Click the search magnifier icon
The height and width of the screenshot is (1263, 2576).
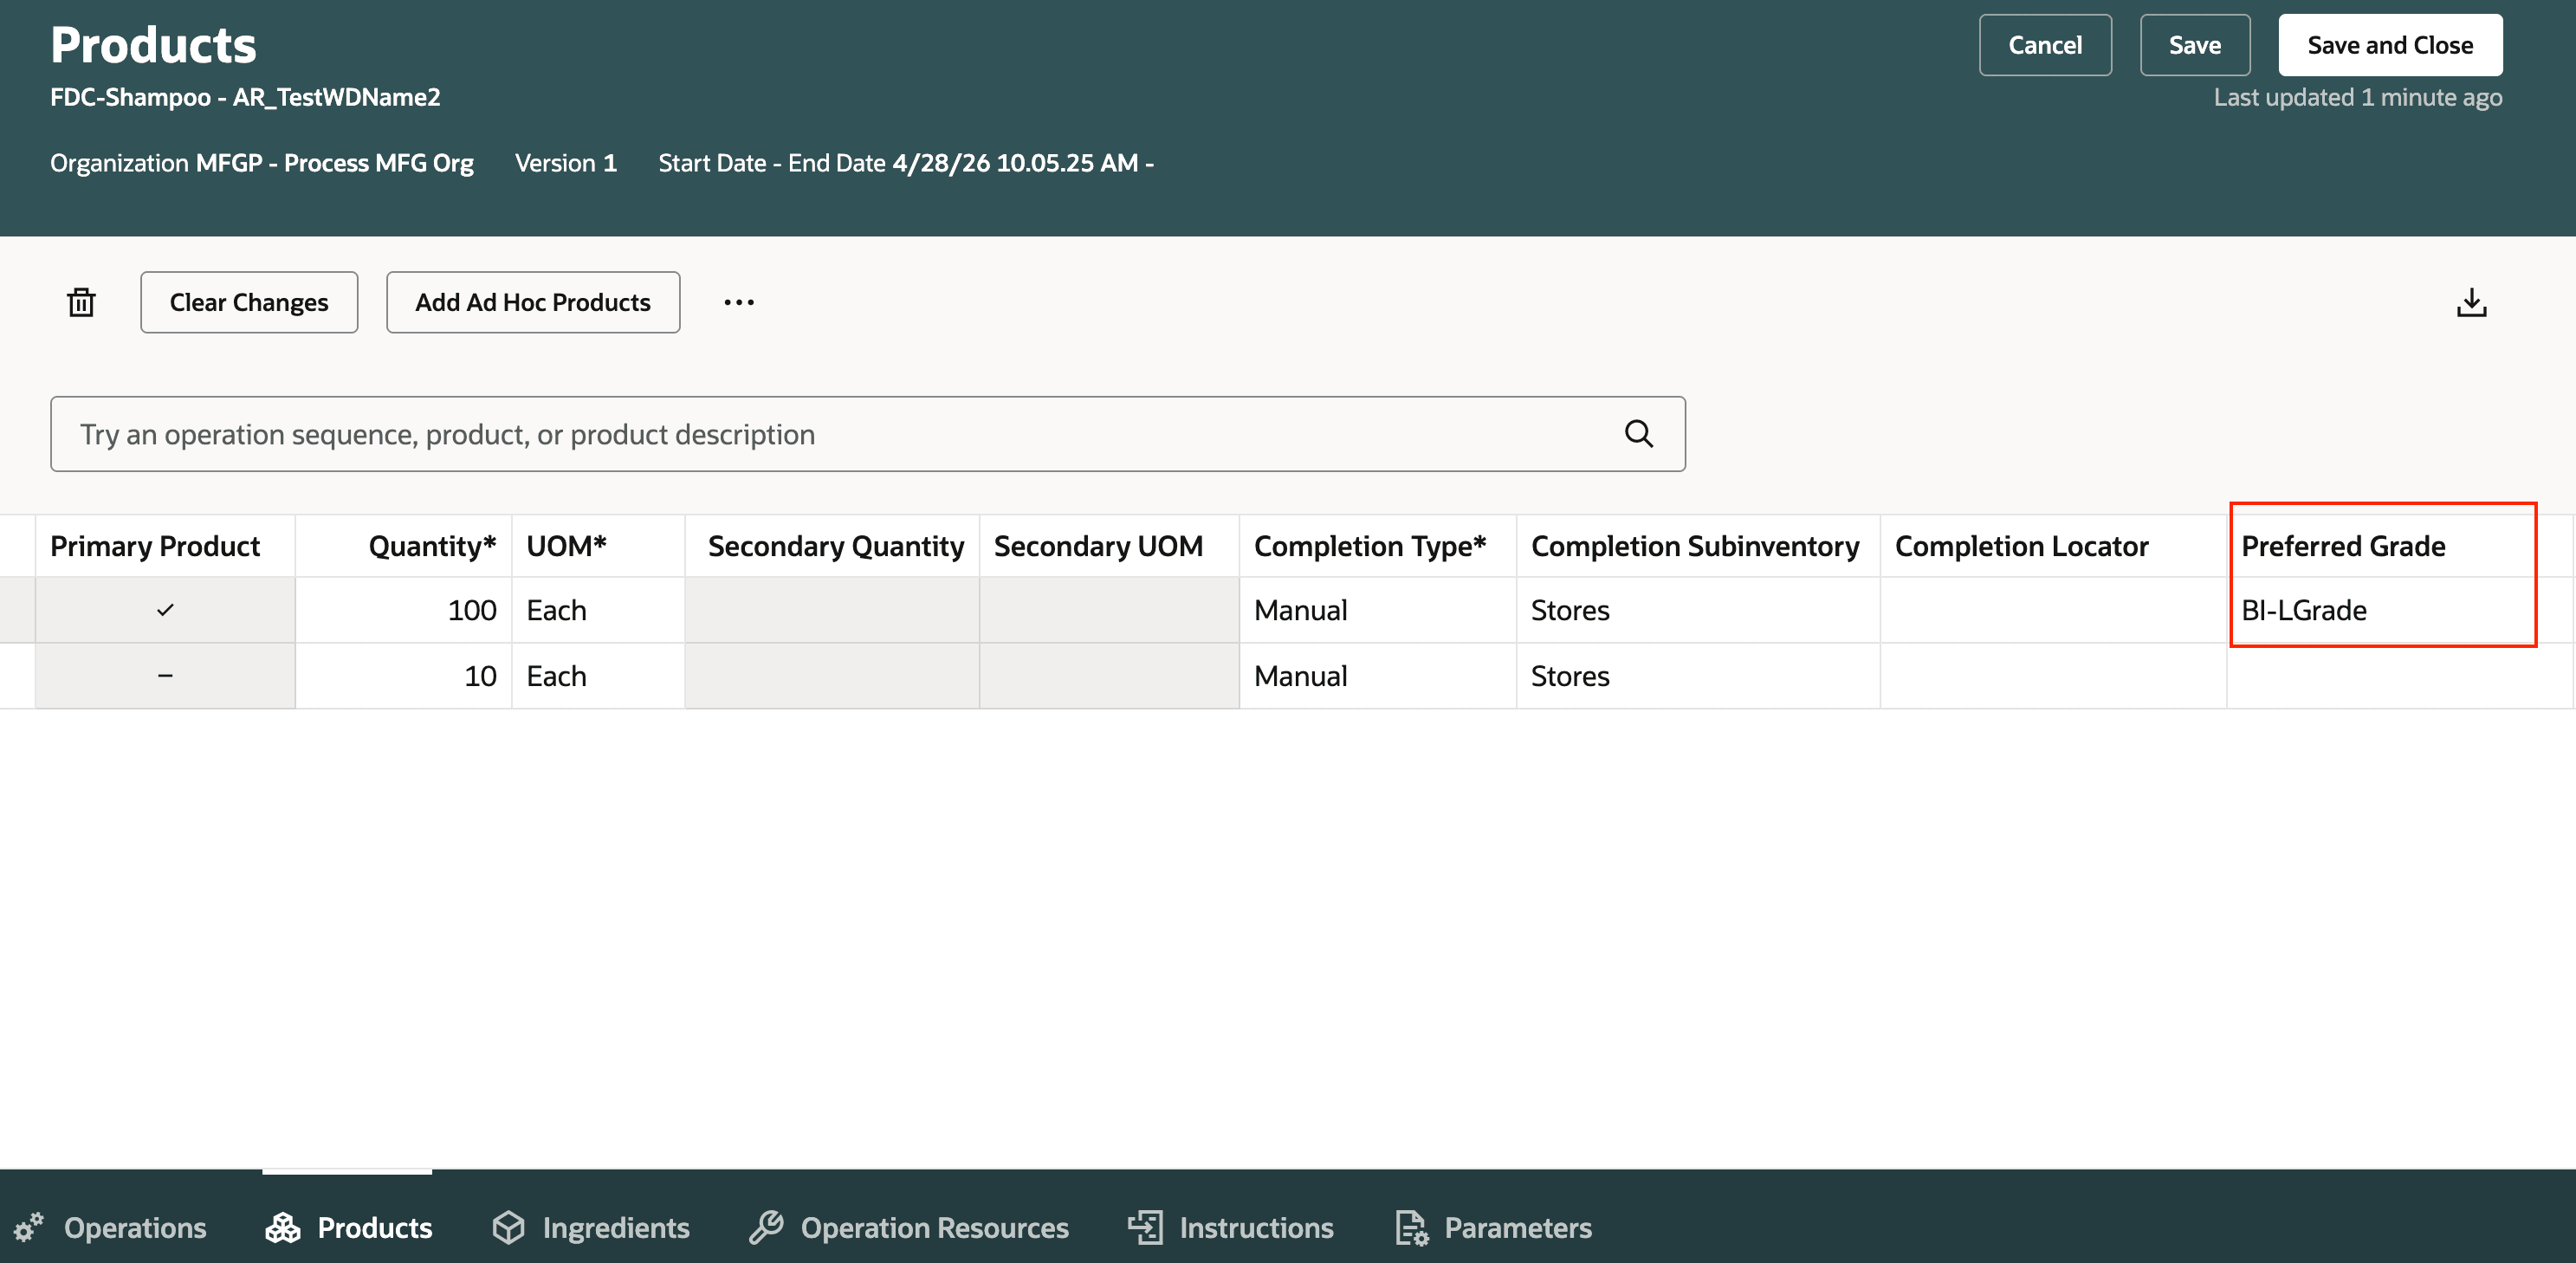pos(1638,434)
